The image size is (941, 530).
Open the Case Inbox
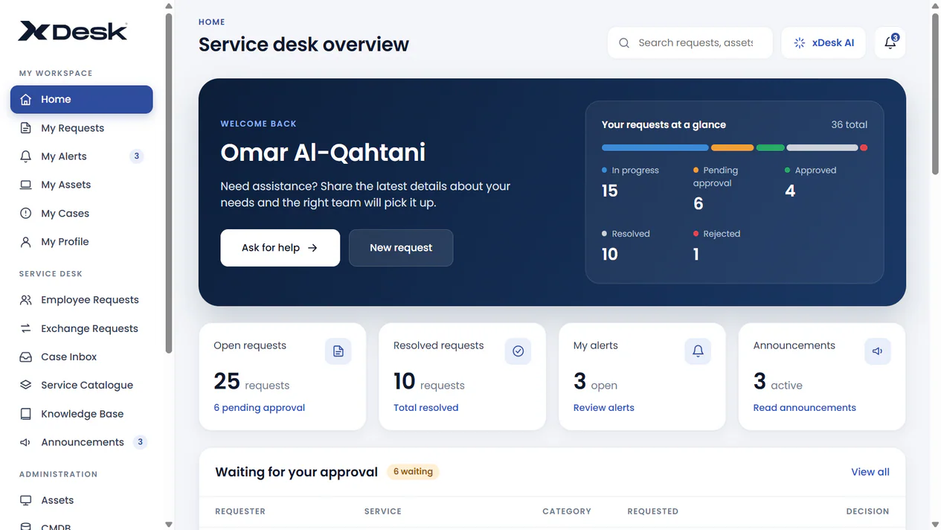point(82,357)
